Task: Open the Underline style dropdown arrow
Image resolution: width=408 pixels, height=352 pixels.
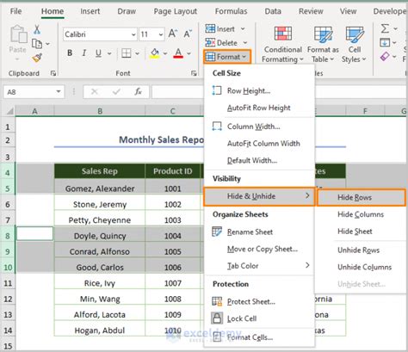Action: point(109,53)
